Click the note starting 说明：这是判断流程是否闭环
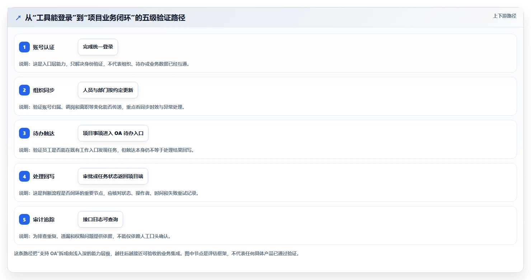This screenshot has height=280, width=531. [109, 193]
